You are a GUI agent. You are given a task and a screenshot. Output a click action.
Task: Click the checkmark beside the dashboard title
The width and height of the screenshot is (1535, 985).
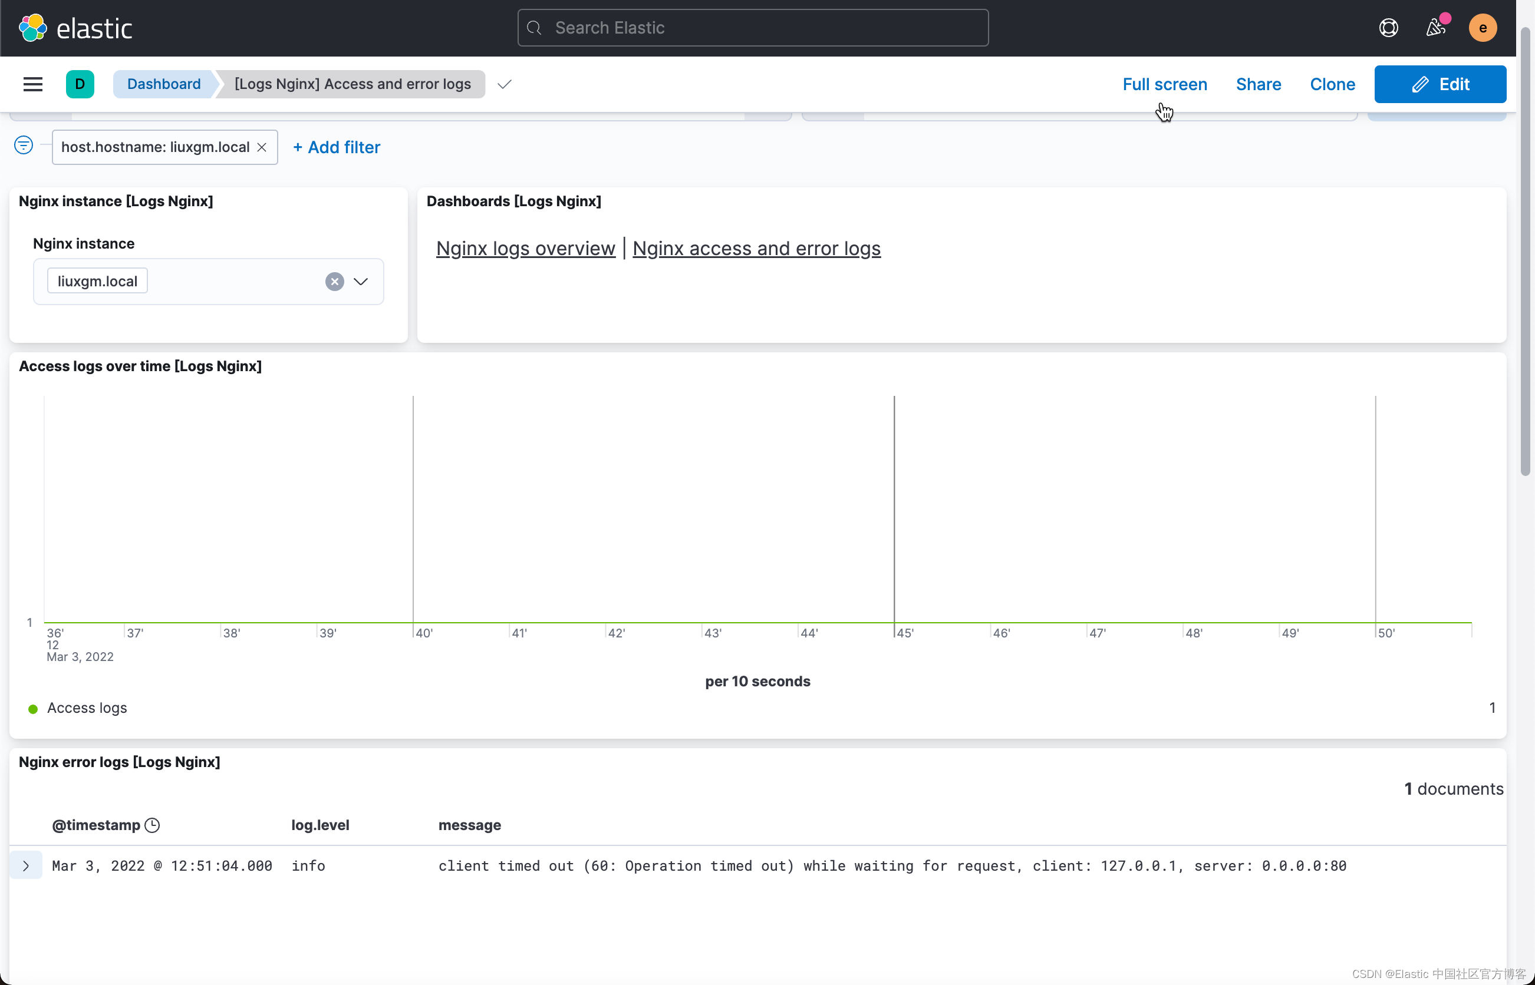pyautogui.click(x=504, y=84)
